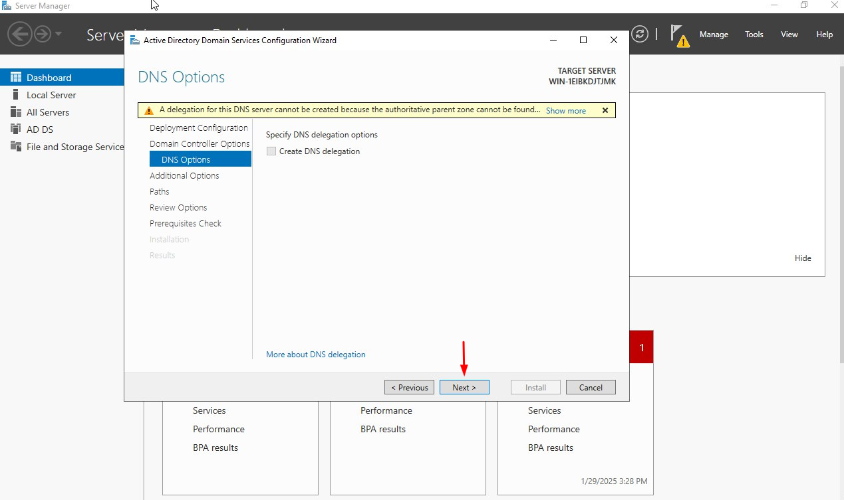This screenshot has height=500, width=844.
Task: Open Performance in the right role tile
Action: 554,429
